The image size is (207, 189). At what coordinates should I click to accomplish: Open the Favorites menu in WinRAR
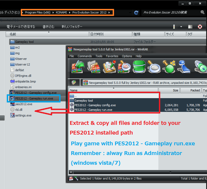click(112, 56)
